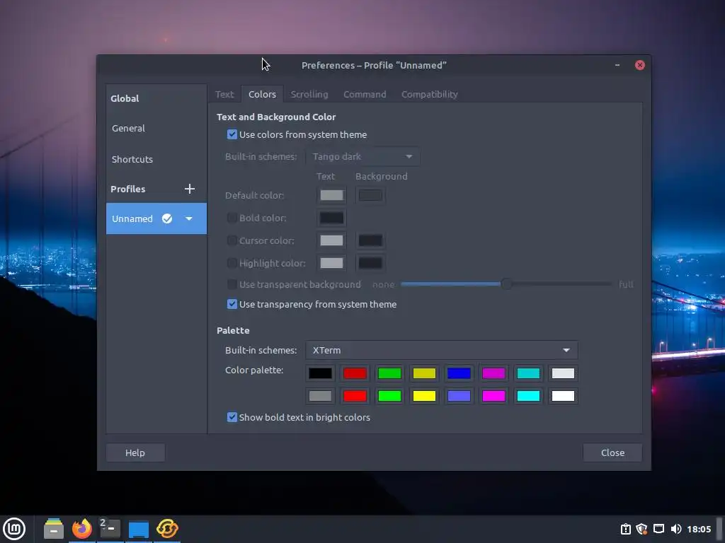This screenshot has width=725, height=543.
Task: Pick the cursor text color swatch
Action: coord(331,240)
